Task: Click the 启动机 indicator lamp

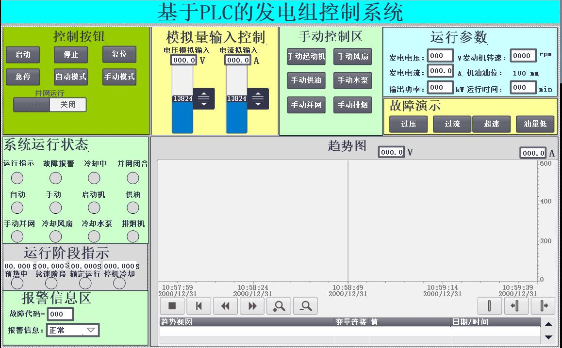Action: tap(94, 207)
